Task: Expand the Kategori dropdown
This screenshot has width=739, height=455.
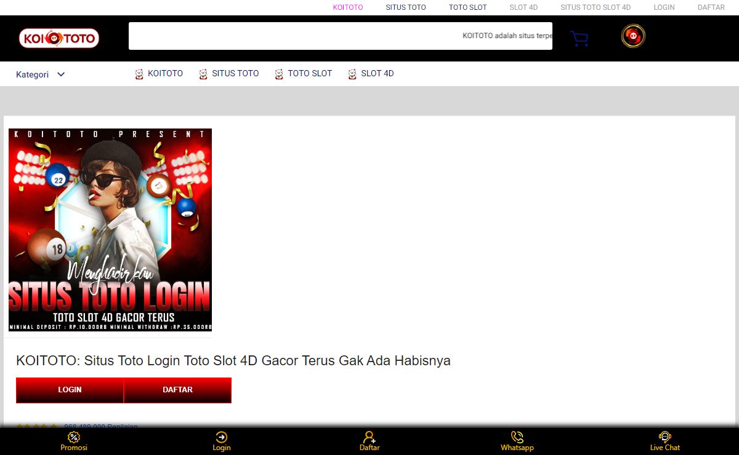Action: [x=41, y=74]
